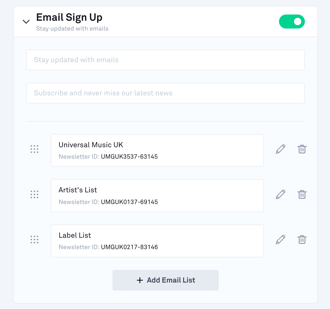
Task: Collapse the Email Sign Up section
Action: pos(26,22)
